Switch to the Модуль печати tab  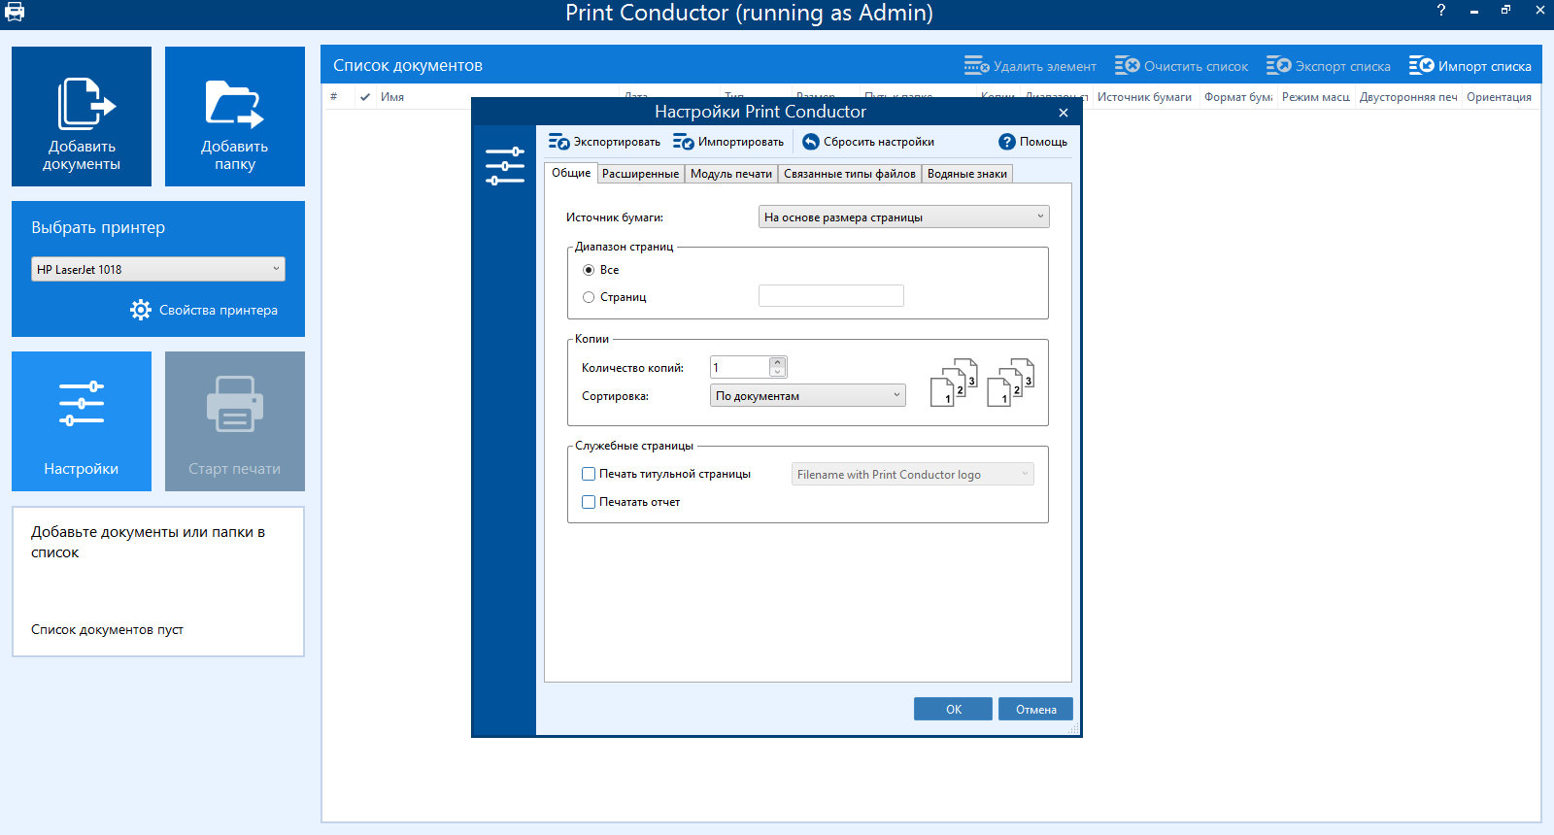731,174
